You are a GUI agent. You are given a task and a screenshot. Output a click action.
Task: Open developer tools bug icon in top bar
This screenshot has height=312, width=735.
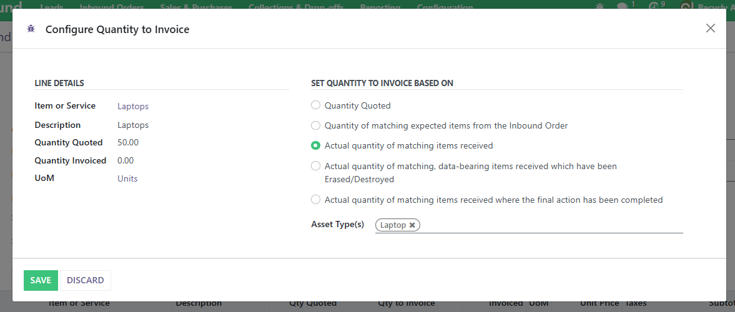coord(600,6)
